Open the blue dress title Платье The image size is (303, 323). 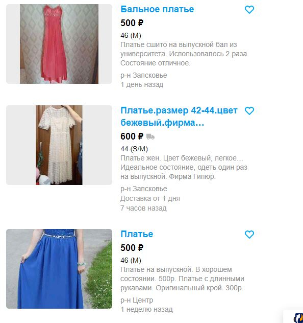coord(137,234)
